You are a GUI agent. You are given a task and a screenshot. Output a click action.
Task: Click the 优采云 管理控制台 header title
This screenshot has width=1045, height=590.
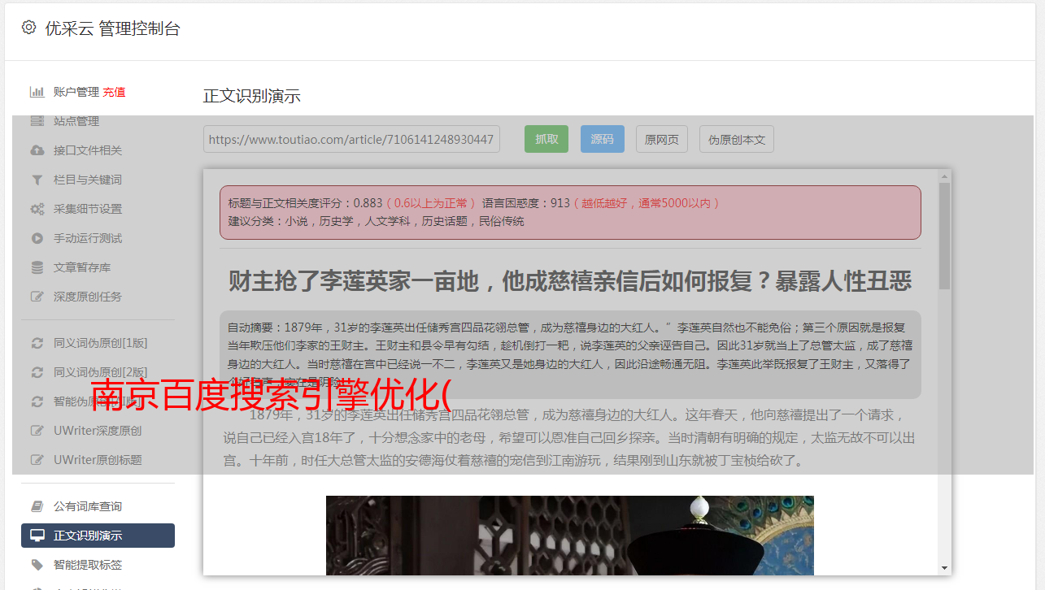pos(112,28)
